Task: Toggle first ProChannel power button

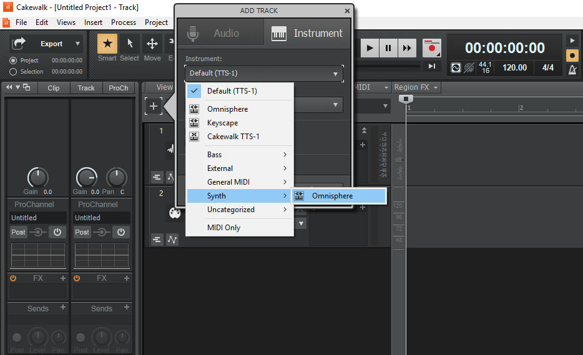Action: 57,232
